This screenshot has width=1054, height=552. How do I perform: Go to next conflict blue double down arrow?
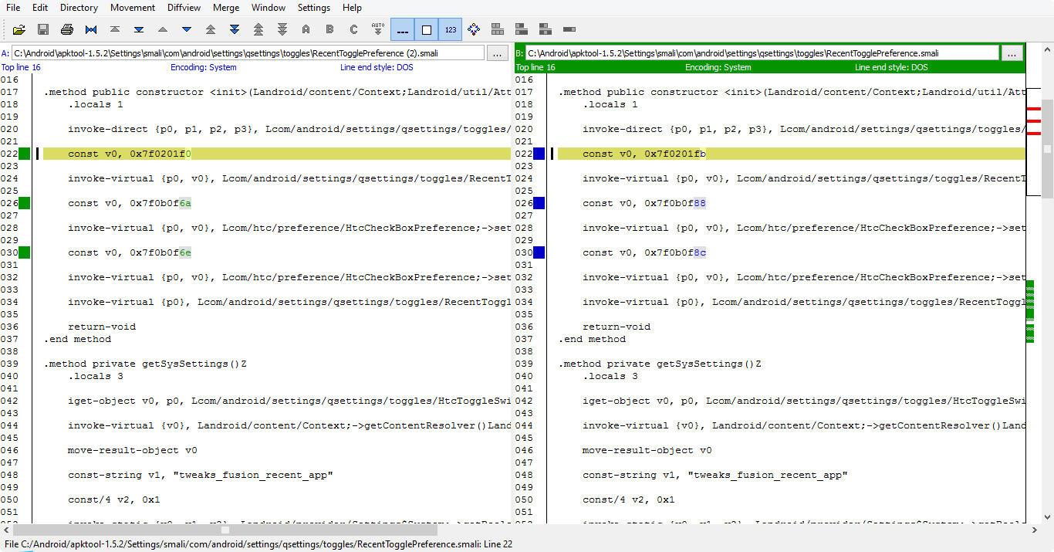coord(235,29)
